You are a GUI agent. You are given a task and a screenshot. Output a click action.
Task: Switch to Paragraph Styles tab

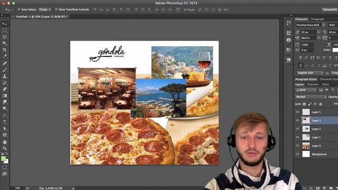(306, 79)
